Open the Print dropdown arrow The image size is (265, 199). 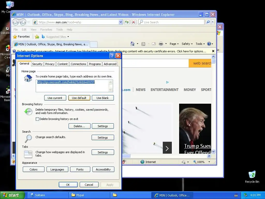166,44
